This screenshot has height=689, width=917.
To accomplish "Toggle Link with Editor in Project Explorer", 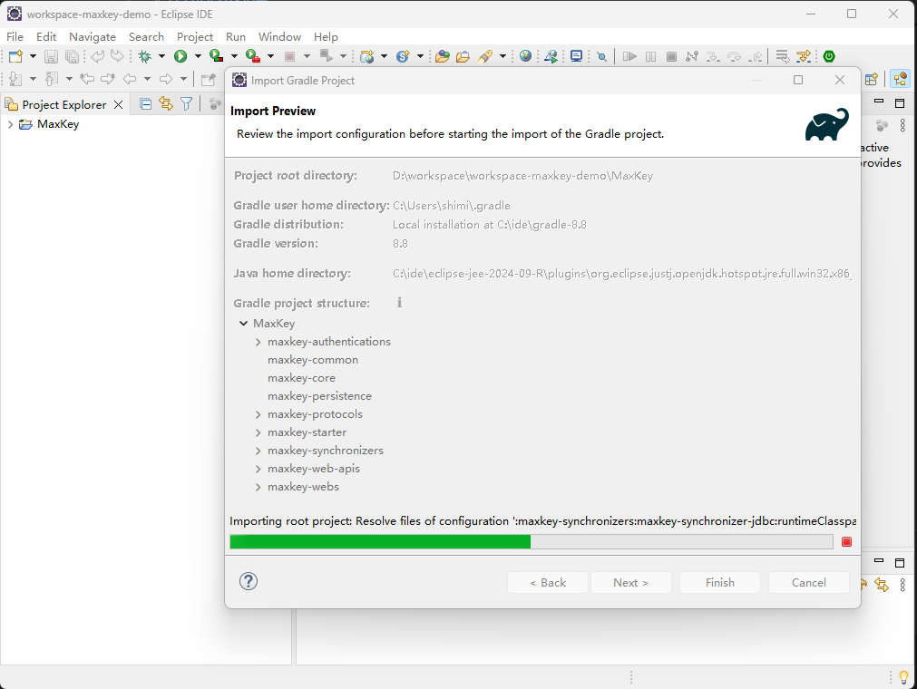I will pos(166,104).
